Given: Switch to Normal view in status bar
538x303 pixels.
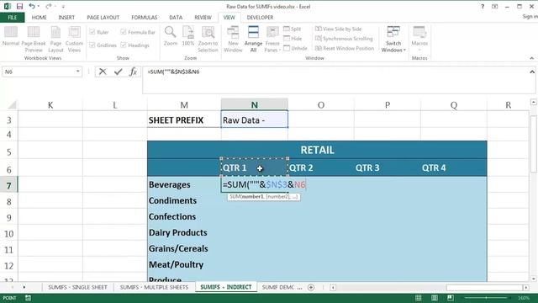Looking at the screenshot, I should 419,298.
